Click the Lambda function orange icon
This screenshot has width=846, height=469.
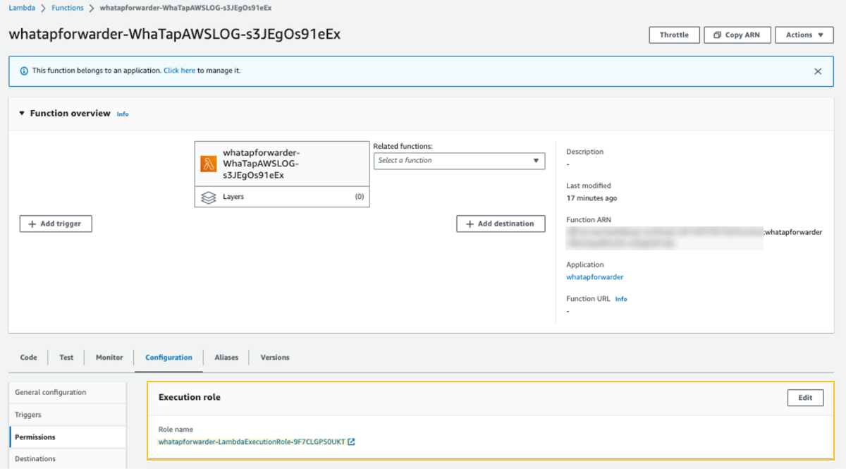pyautogui.click(x=209, y=164)
